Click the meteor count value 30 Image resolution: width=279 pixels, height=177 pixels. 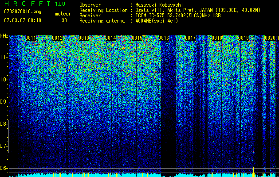64,20
